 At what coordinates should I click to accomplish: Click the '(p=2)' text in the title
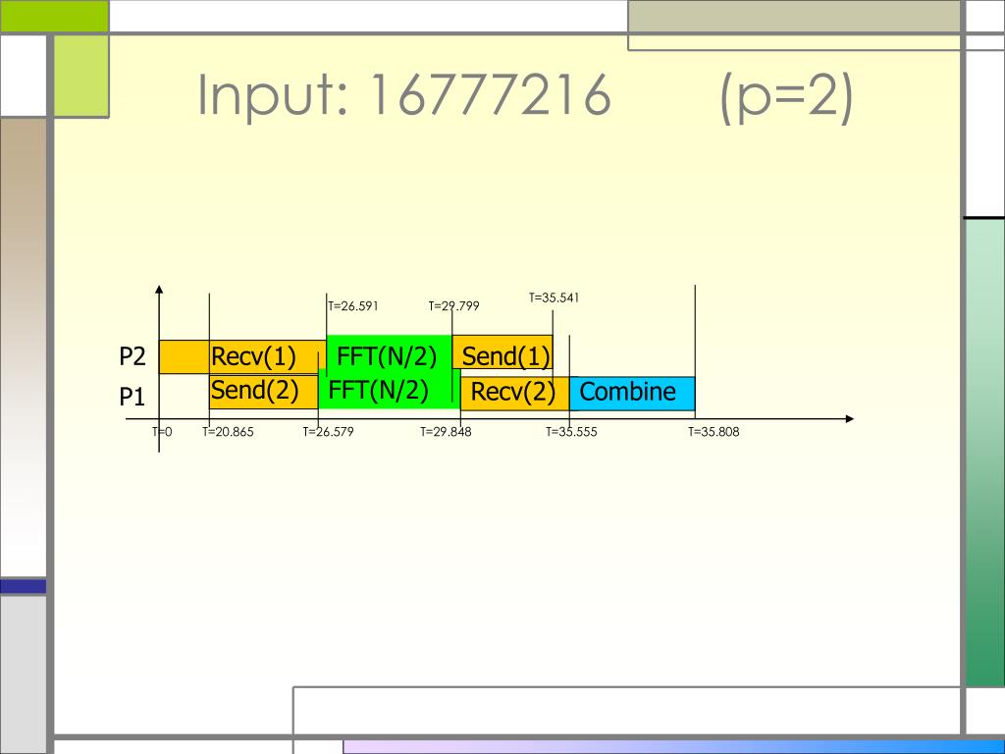787,97
